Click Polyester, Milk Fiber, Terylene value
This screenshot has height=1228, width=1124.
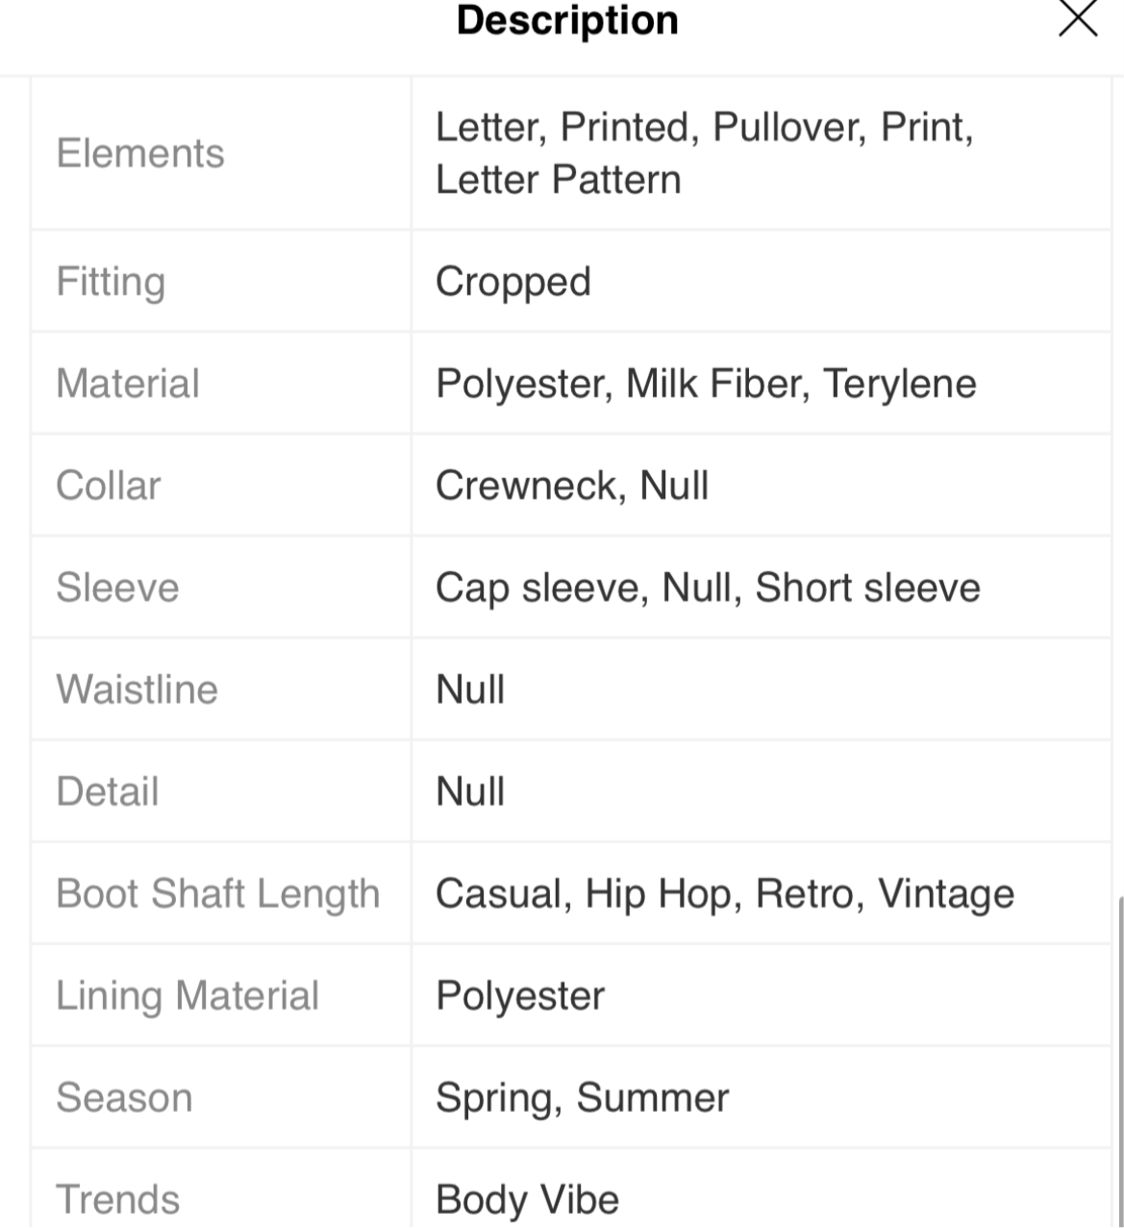point(706,384)
